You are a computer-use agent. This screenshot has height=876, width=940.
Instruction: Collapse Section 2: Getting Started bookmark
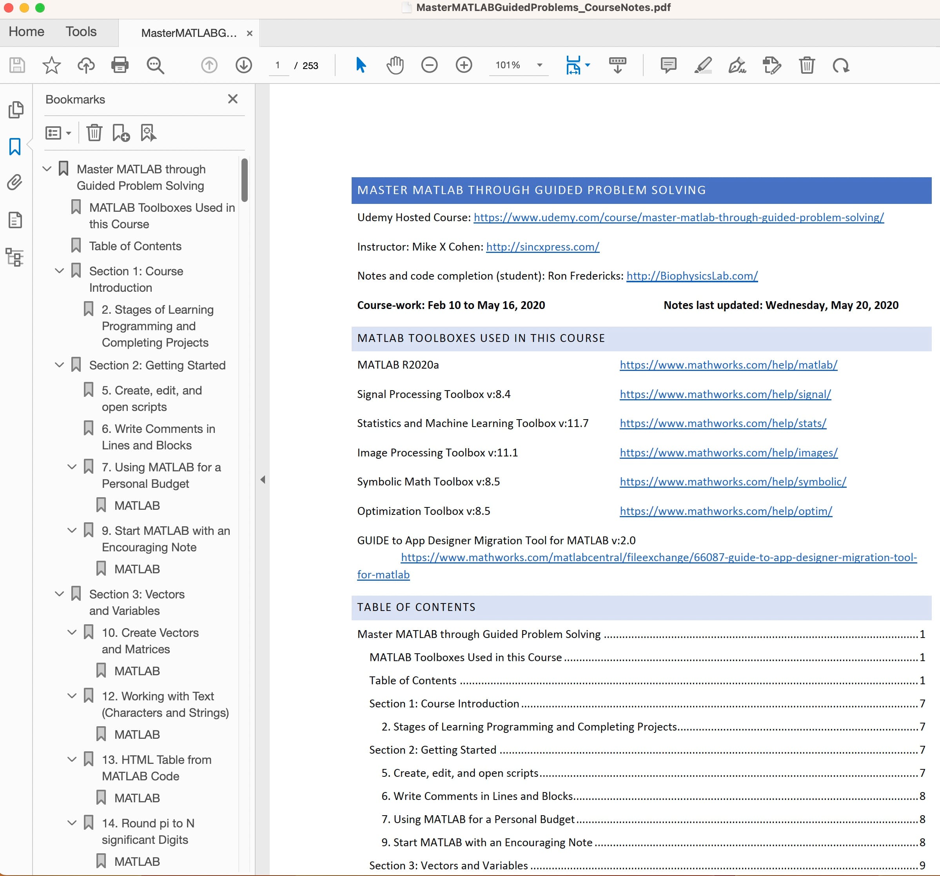60,365
